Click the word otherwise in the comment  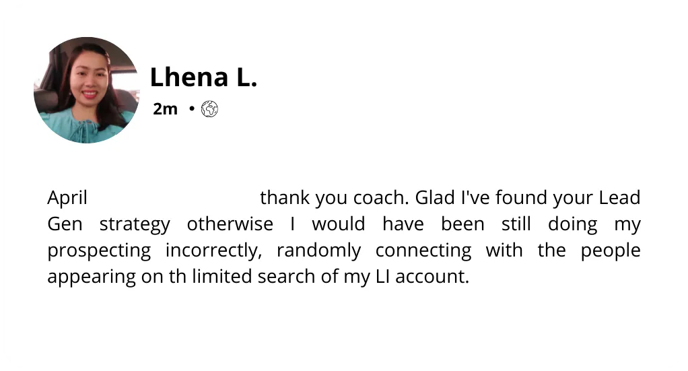(230, 224)
